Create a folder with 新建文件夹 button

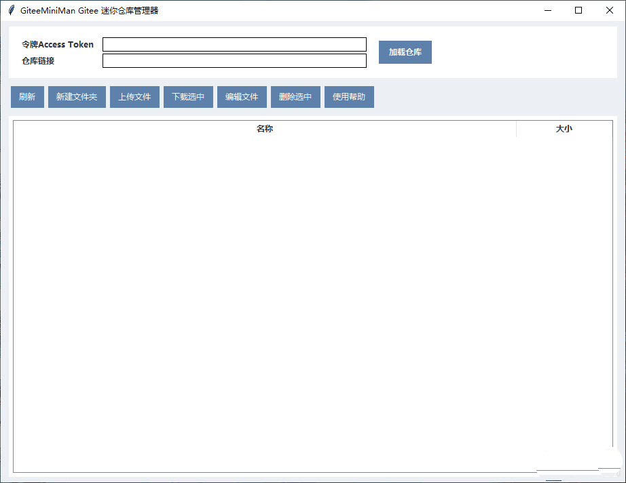[x=77, y=97]
